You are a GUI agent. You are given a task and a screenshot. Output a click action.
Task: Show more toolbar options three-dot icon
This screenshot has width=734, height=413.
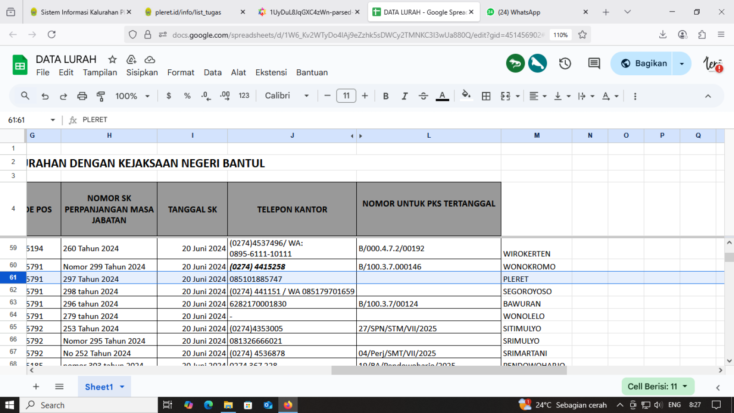pos(635,96)
